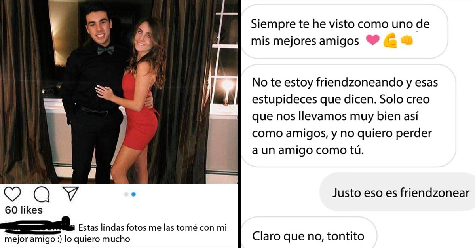The height and width of the screenshot is (248, 475).
Task: Click the man's bow tie in the photo
Action: (x=105, y=50)
